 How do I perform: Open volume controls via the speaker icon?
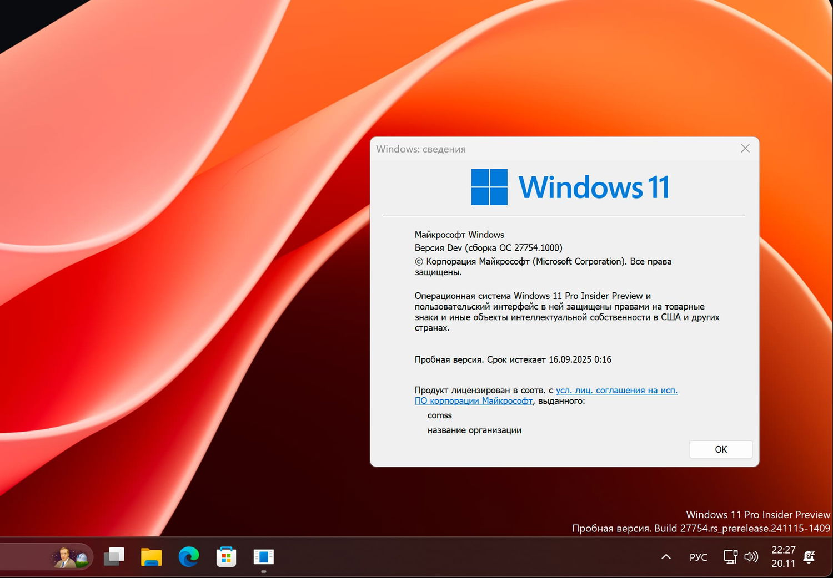[x=751, y=556]
